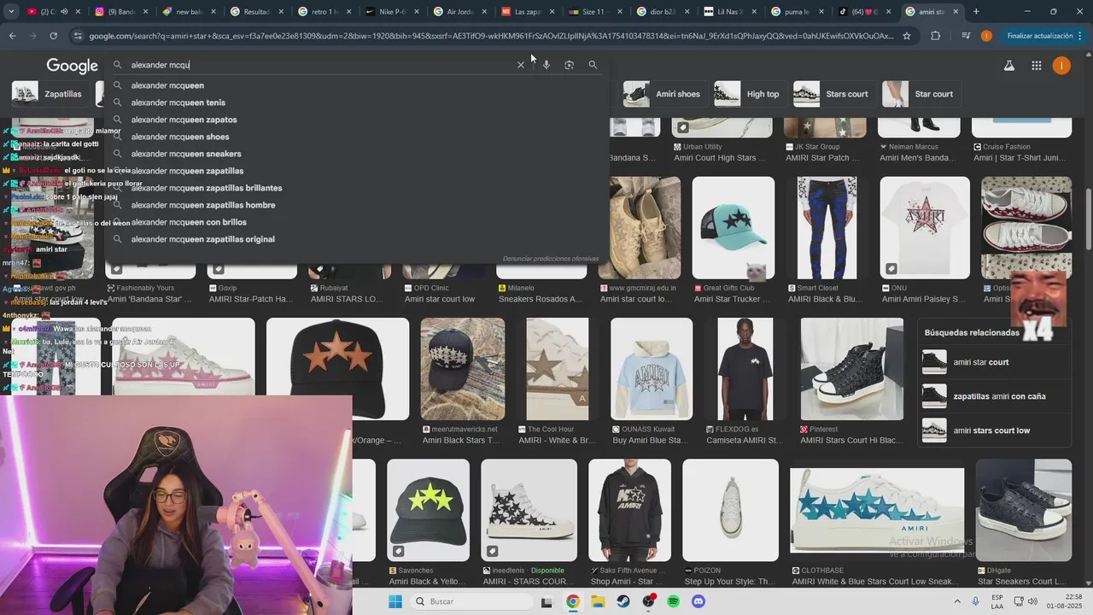Open related search zapatillas amiri con caña
This screenshot has width=1093, height=615.
click(x=996, y=396)
